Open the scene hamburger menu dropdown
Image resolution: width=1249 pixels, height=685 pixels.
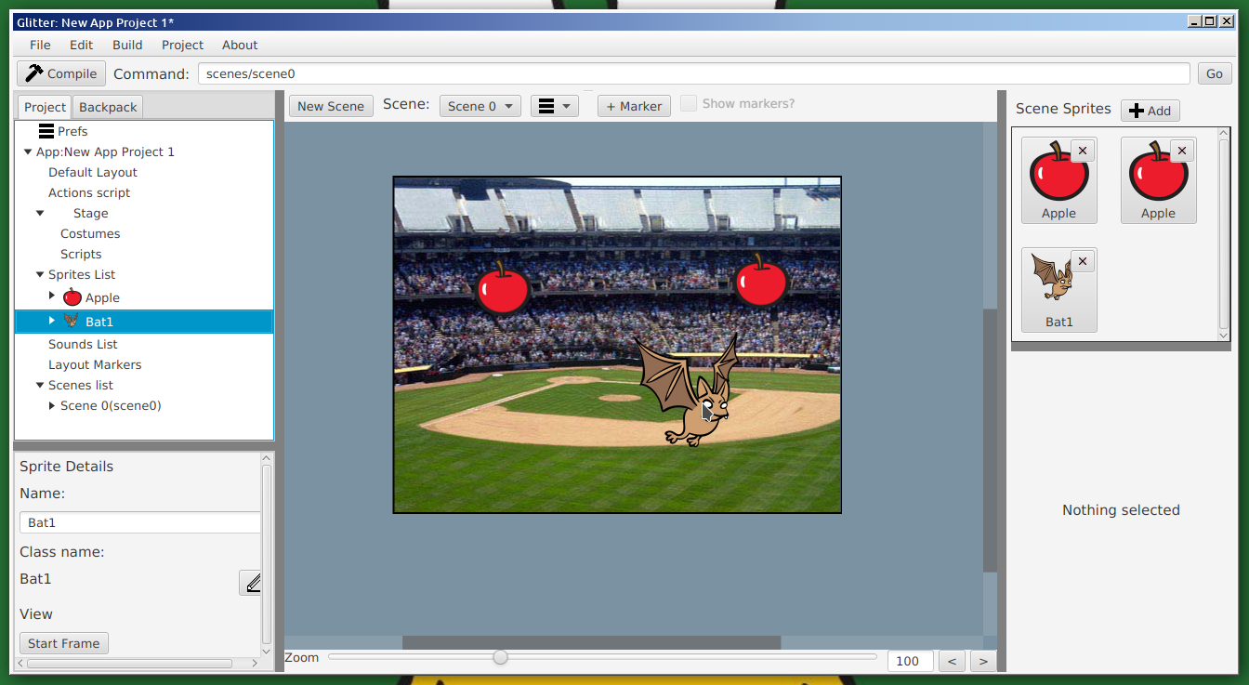554,106
